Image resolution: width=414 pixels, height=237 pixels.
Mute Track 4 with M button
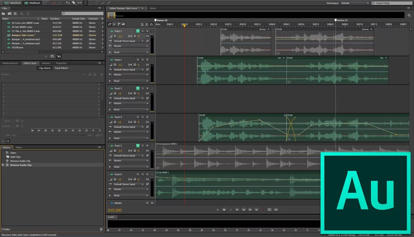[x=138, y=117]
